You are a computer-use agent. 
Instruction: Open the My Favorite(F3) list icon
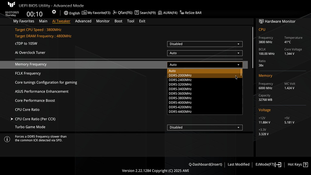pos(84,12)
